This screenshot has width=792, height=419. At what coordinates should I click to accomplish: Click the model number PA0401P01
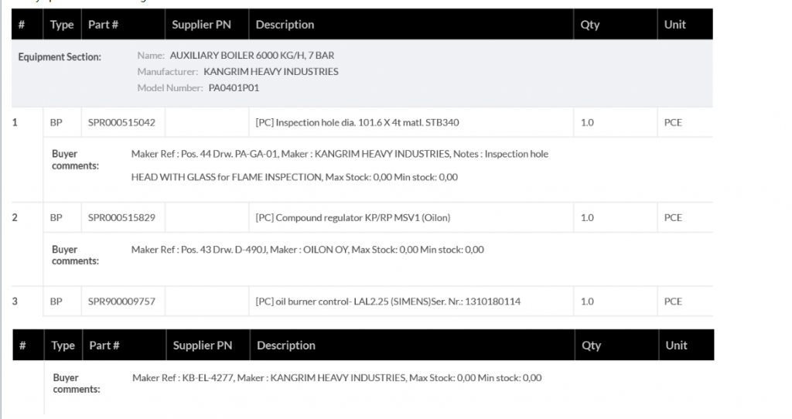(234, 88)
